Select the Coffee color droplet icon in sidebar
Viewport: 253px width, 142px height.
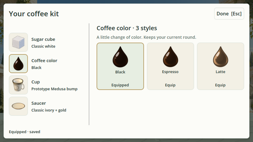18,63
